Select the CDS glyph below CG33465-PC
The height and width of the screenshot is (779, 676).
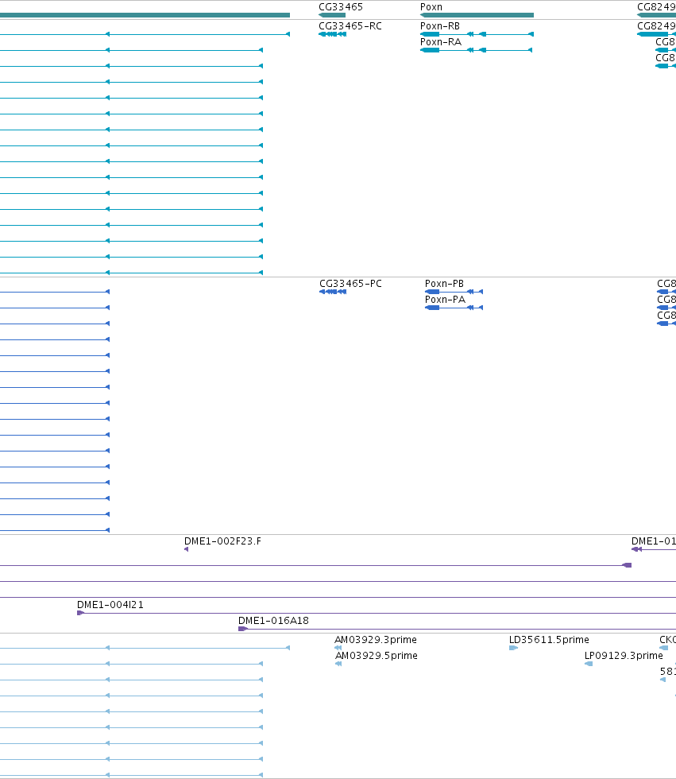click(x=333, y=292)
